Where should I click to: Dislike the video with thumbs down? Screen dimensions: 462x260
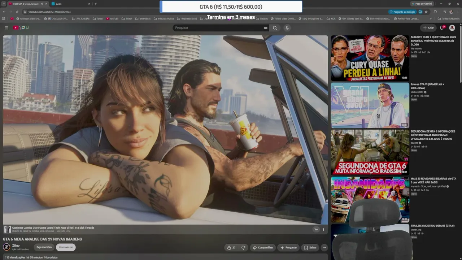pos(243,247)
